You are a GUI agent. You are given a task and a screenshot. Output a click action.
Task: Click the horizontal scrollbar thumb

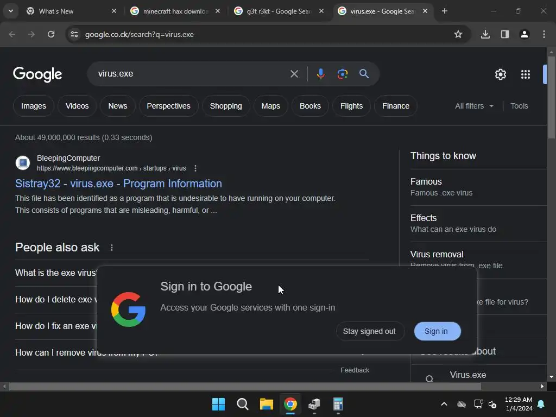(x=245, y=387)
